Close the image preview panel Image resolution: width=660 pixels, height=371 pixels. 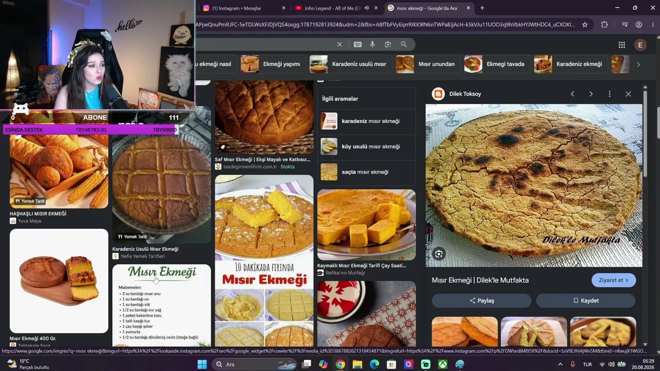pyautogui.click(x=628, y=94)
